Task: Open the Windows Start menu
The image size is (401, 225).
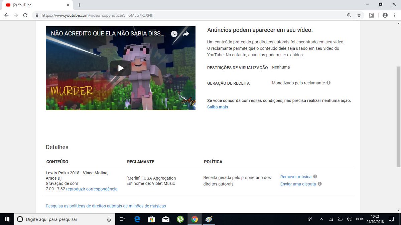Action: [x=7, y=219]
